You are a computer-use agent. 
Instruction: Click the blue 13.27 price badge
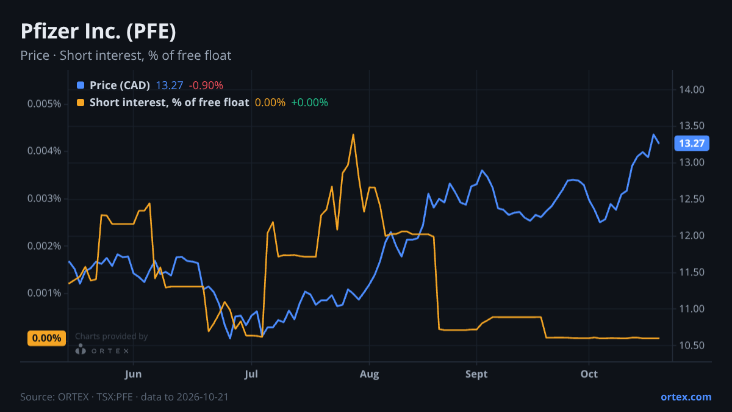tap(691, 144)
